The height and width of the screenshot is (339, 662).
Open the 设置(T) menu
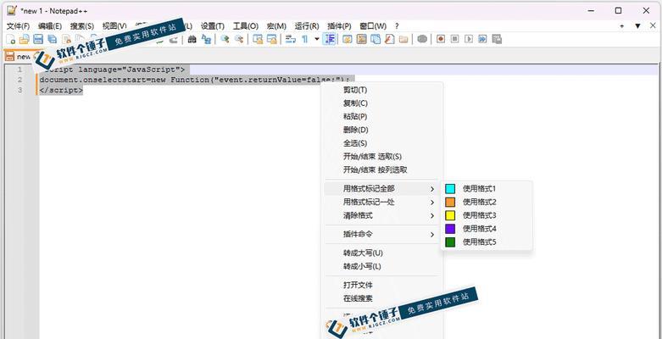[213, 25]
